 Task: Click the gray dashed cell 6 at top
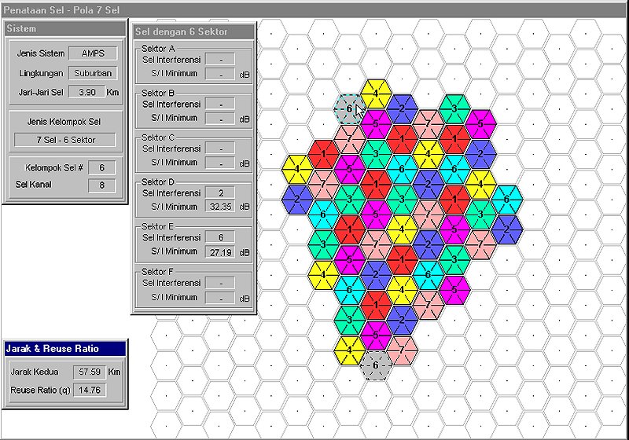point(348,108)
